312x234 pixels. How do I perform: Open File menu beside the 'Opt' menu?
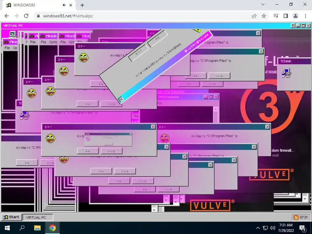tap(63, 42)
